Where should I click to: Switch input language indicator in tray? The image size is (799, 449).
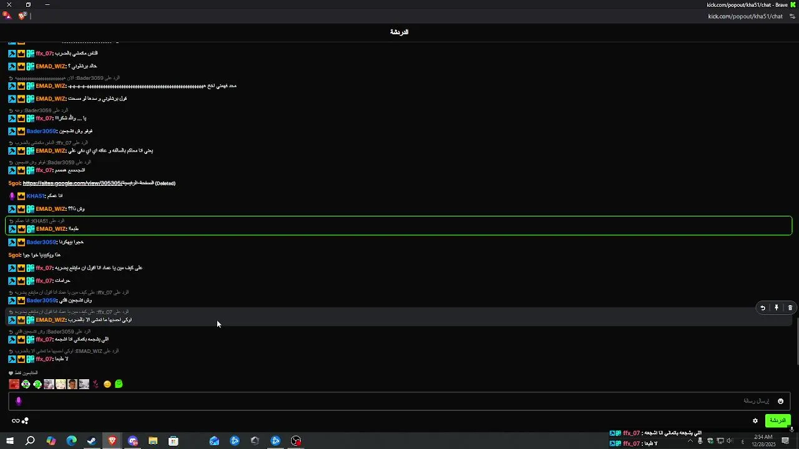tap(742, 441)
